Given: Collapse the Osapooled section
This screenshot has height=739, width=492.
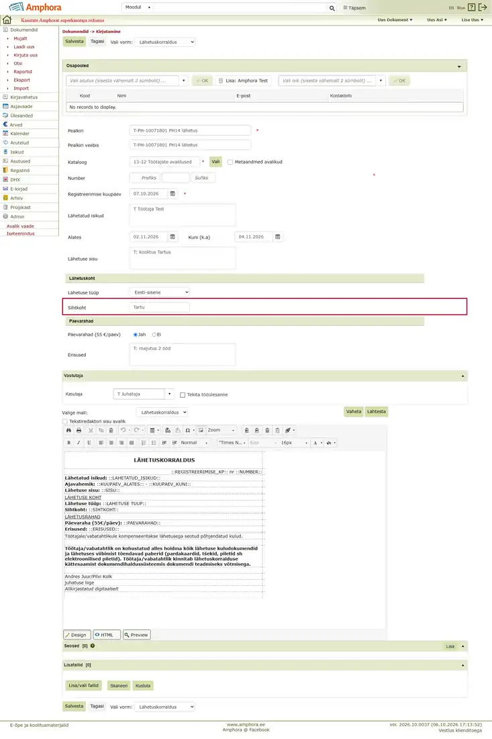Looking at the screenshot, I should click(x=459, y=67).
